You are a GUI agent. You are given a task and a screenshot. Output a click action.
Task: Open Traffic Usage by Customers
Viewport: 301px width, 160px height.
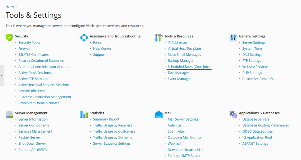(x=114, y=131)
